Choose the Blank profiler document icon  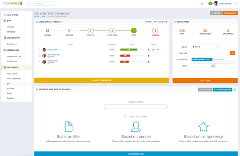click(x=68, y=127)
